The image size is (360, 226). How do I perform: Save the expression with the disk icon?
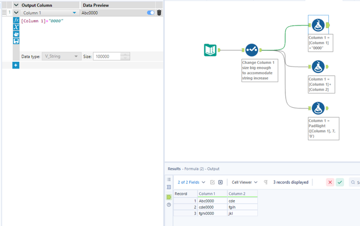16,41
